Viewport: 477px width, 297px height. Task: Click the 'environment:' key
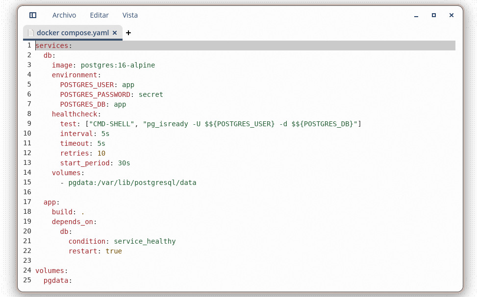(76, 75)
